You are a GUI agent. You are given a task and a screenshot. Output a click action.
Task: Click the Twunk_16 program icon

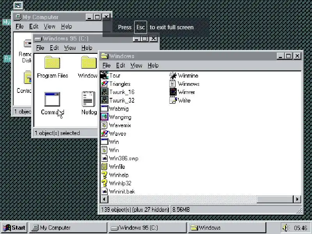pyautogui.click(x=104, y=92)
